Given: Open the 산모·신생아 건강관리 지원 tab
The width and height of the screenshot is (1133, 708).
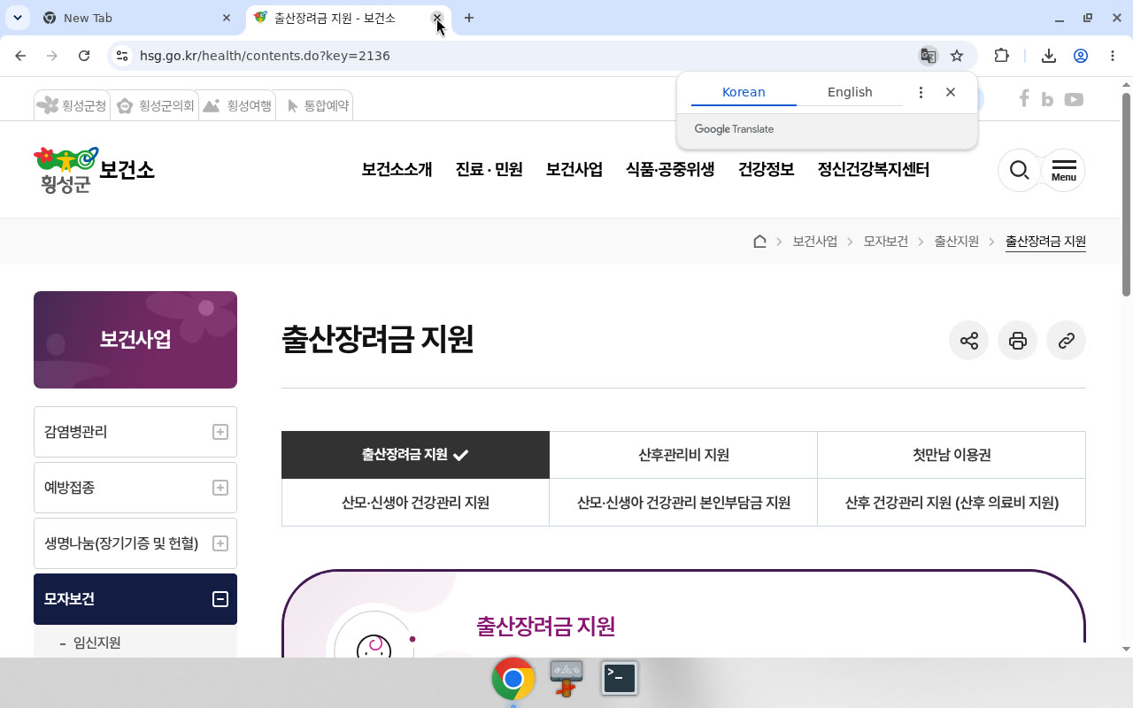Looking at the screenshot, I should pos(415,503).
